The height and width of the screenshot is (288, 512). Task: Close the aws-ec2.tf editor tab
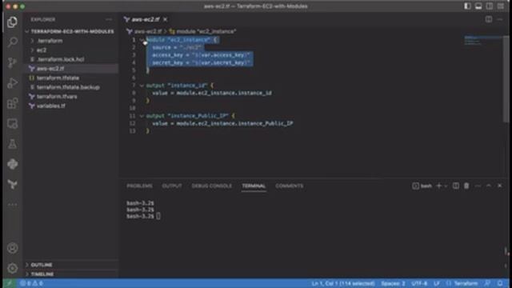coord(166,19)
